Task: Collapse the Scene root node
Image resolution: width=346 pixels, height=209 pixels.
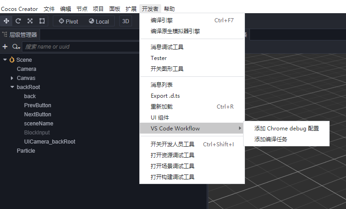Action: tap(5, 60)
